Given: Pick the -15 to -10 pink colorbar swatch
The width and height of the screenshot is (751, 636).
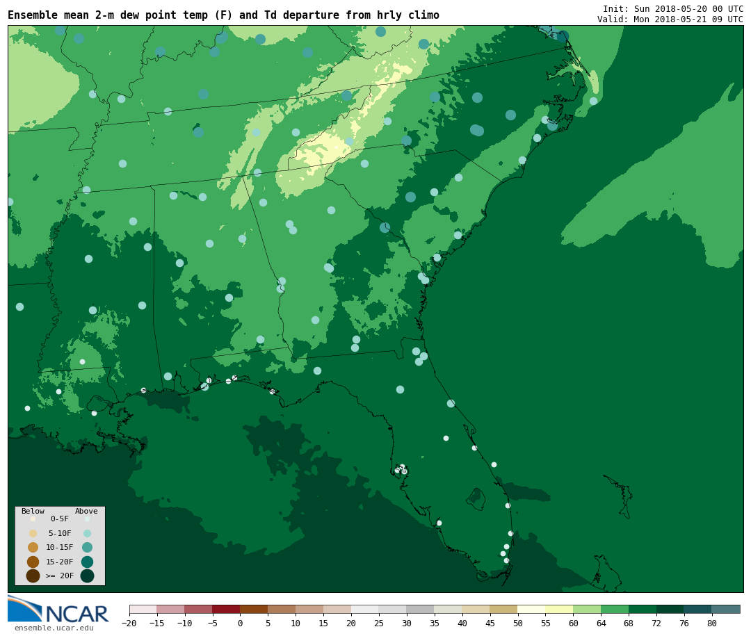Looking at the screenshot, I should click(x=170, y=610).
